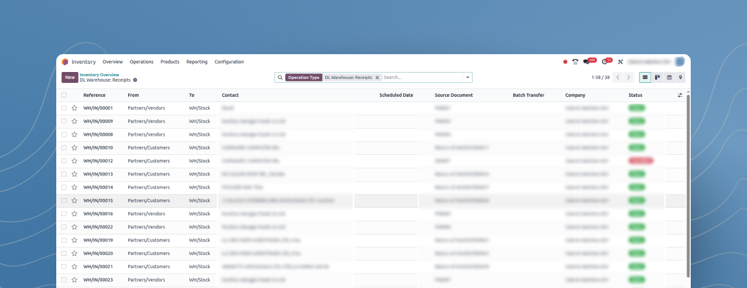Go to the Inventory Overview breadcrumb
The height and width of the screenshot is (288, 747).
click(x=99, y=75)
